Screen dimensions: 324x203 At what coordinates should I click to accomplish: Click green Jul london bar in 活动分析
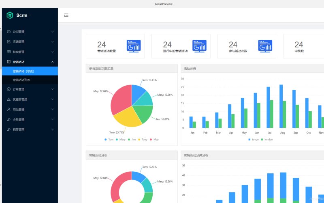(x=271, y=114)
